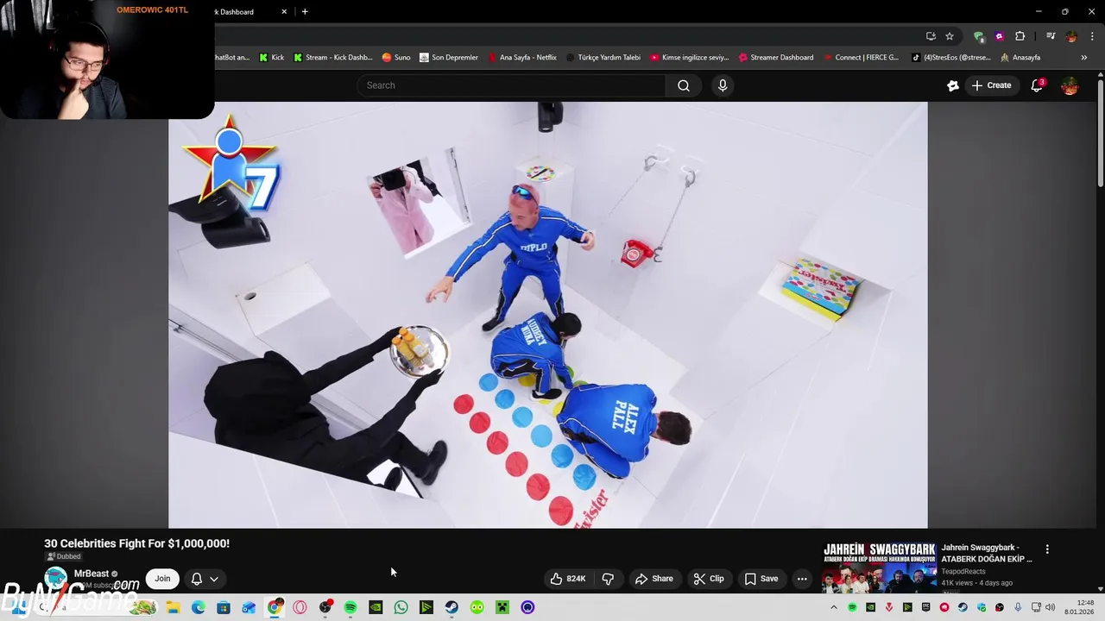Open Chrome extensions puzzle icon
This screenshot has width=1105, height=621.
pyautogui.click(x=1020, y=36)
